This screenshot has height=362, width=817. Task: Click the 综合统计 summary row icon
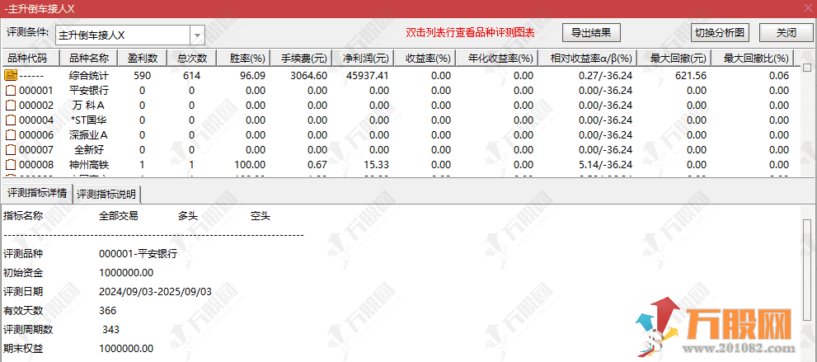(11, 76)
